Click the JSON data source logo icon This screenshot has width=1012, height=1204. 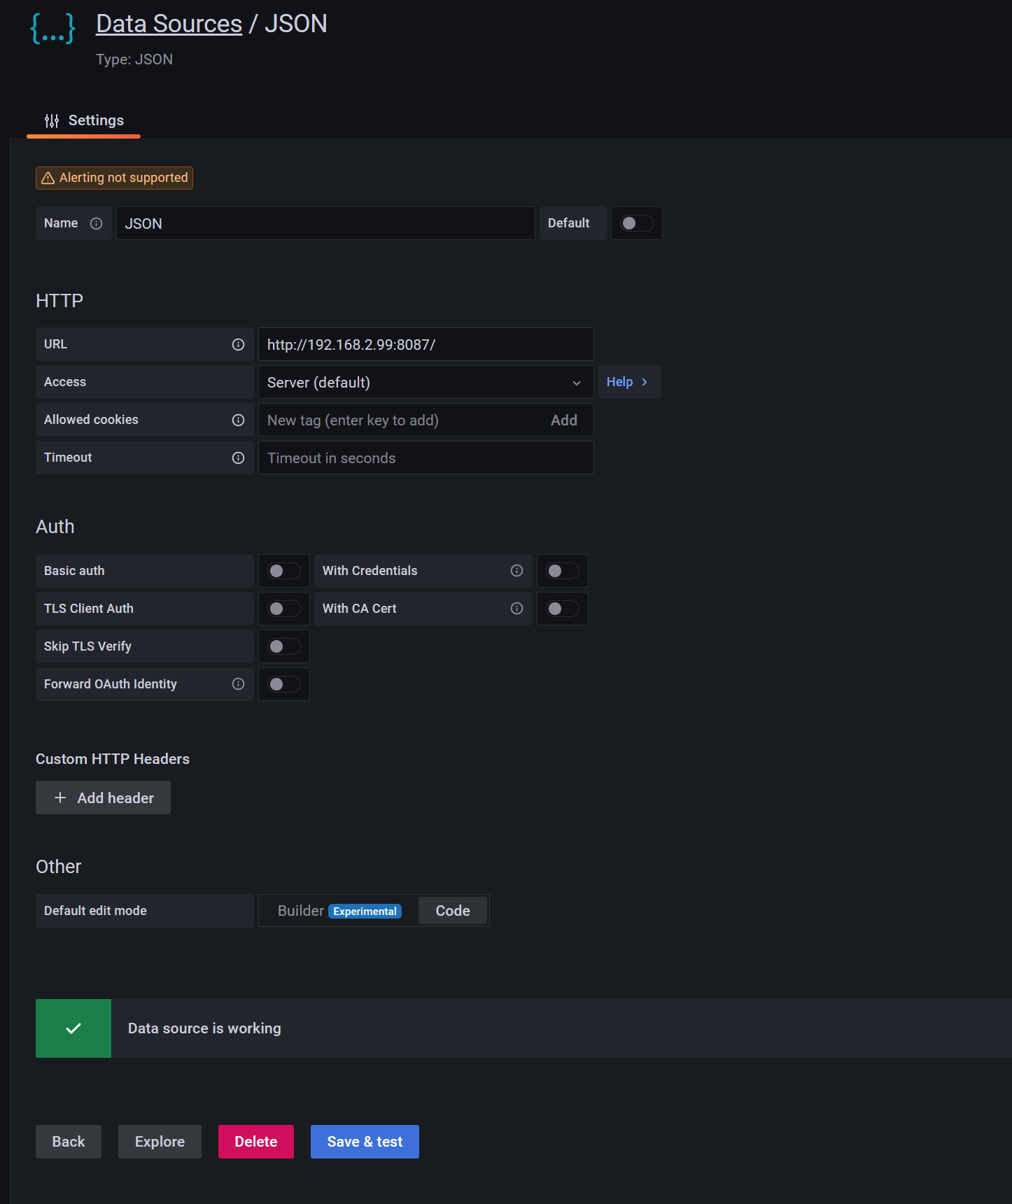53,29
